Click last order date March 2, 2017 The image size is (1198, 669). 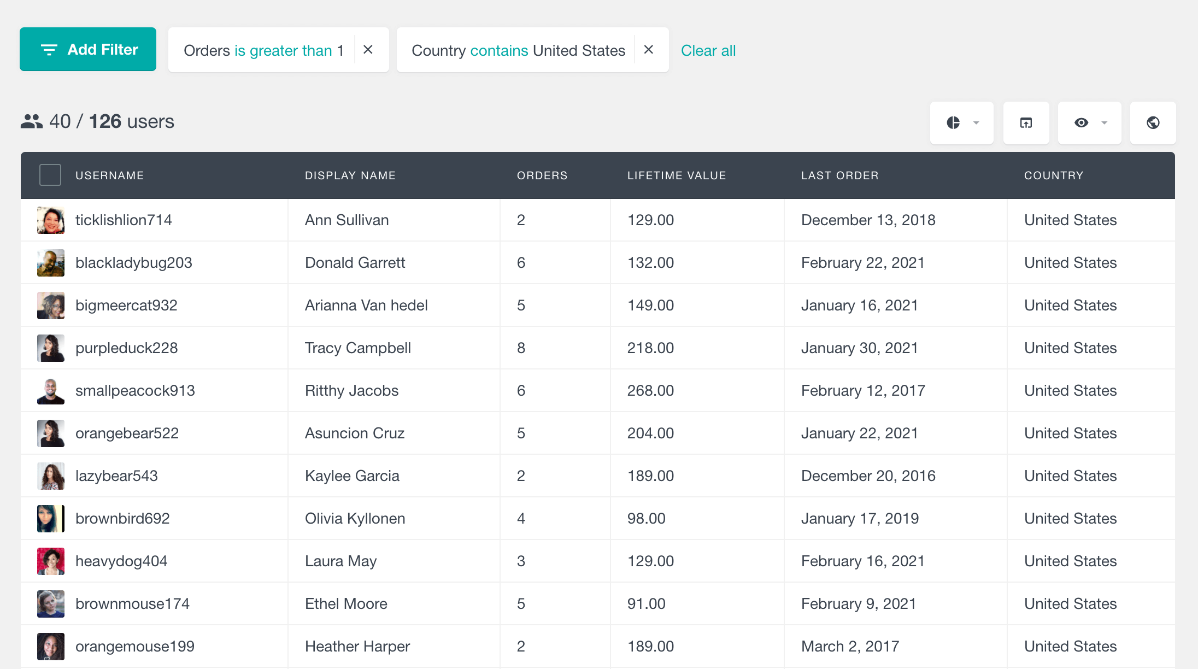[x=850, y=646]
